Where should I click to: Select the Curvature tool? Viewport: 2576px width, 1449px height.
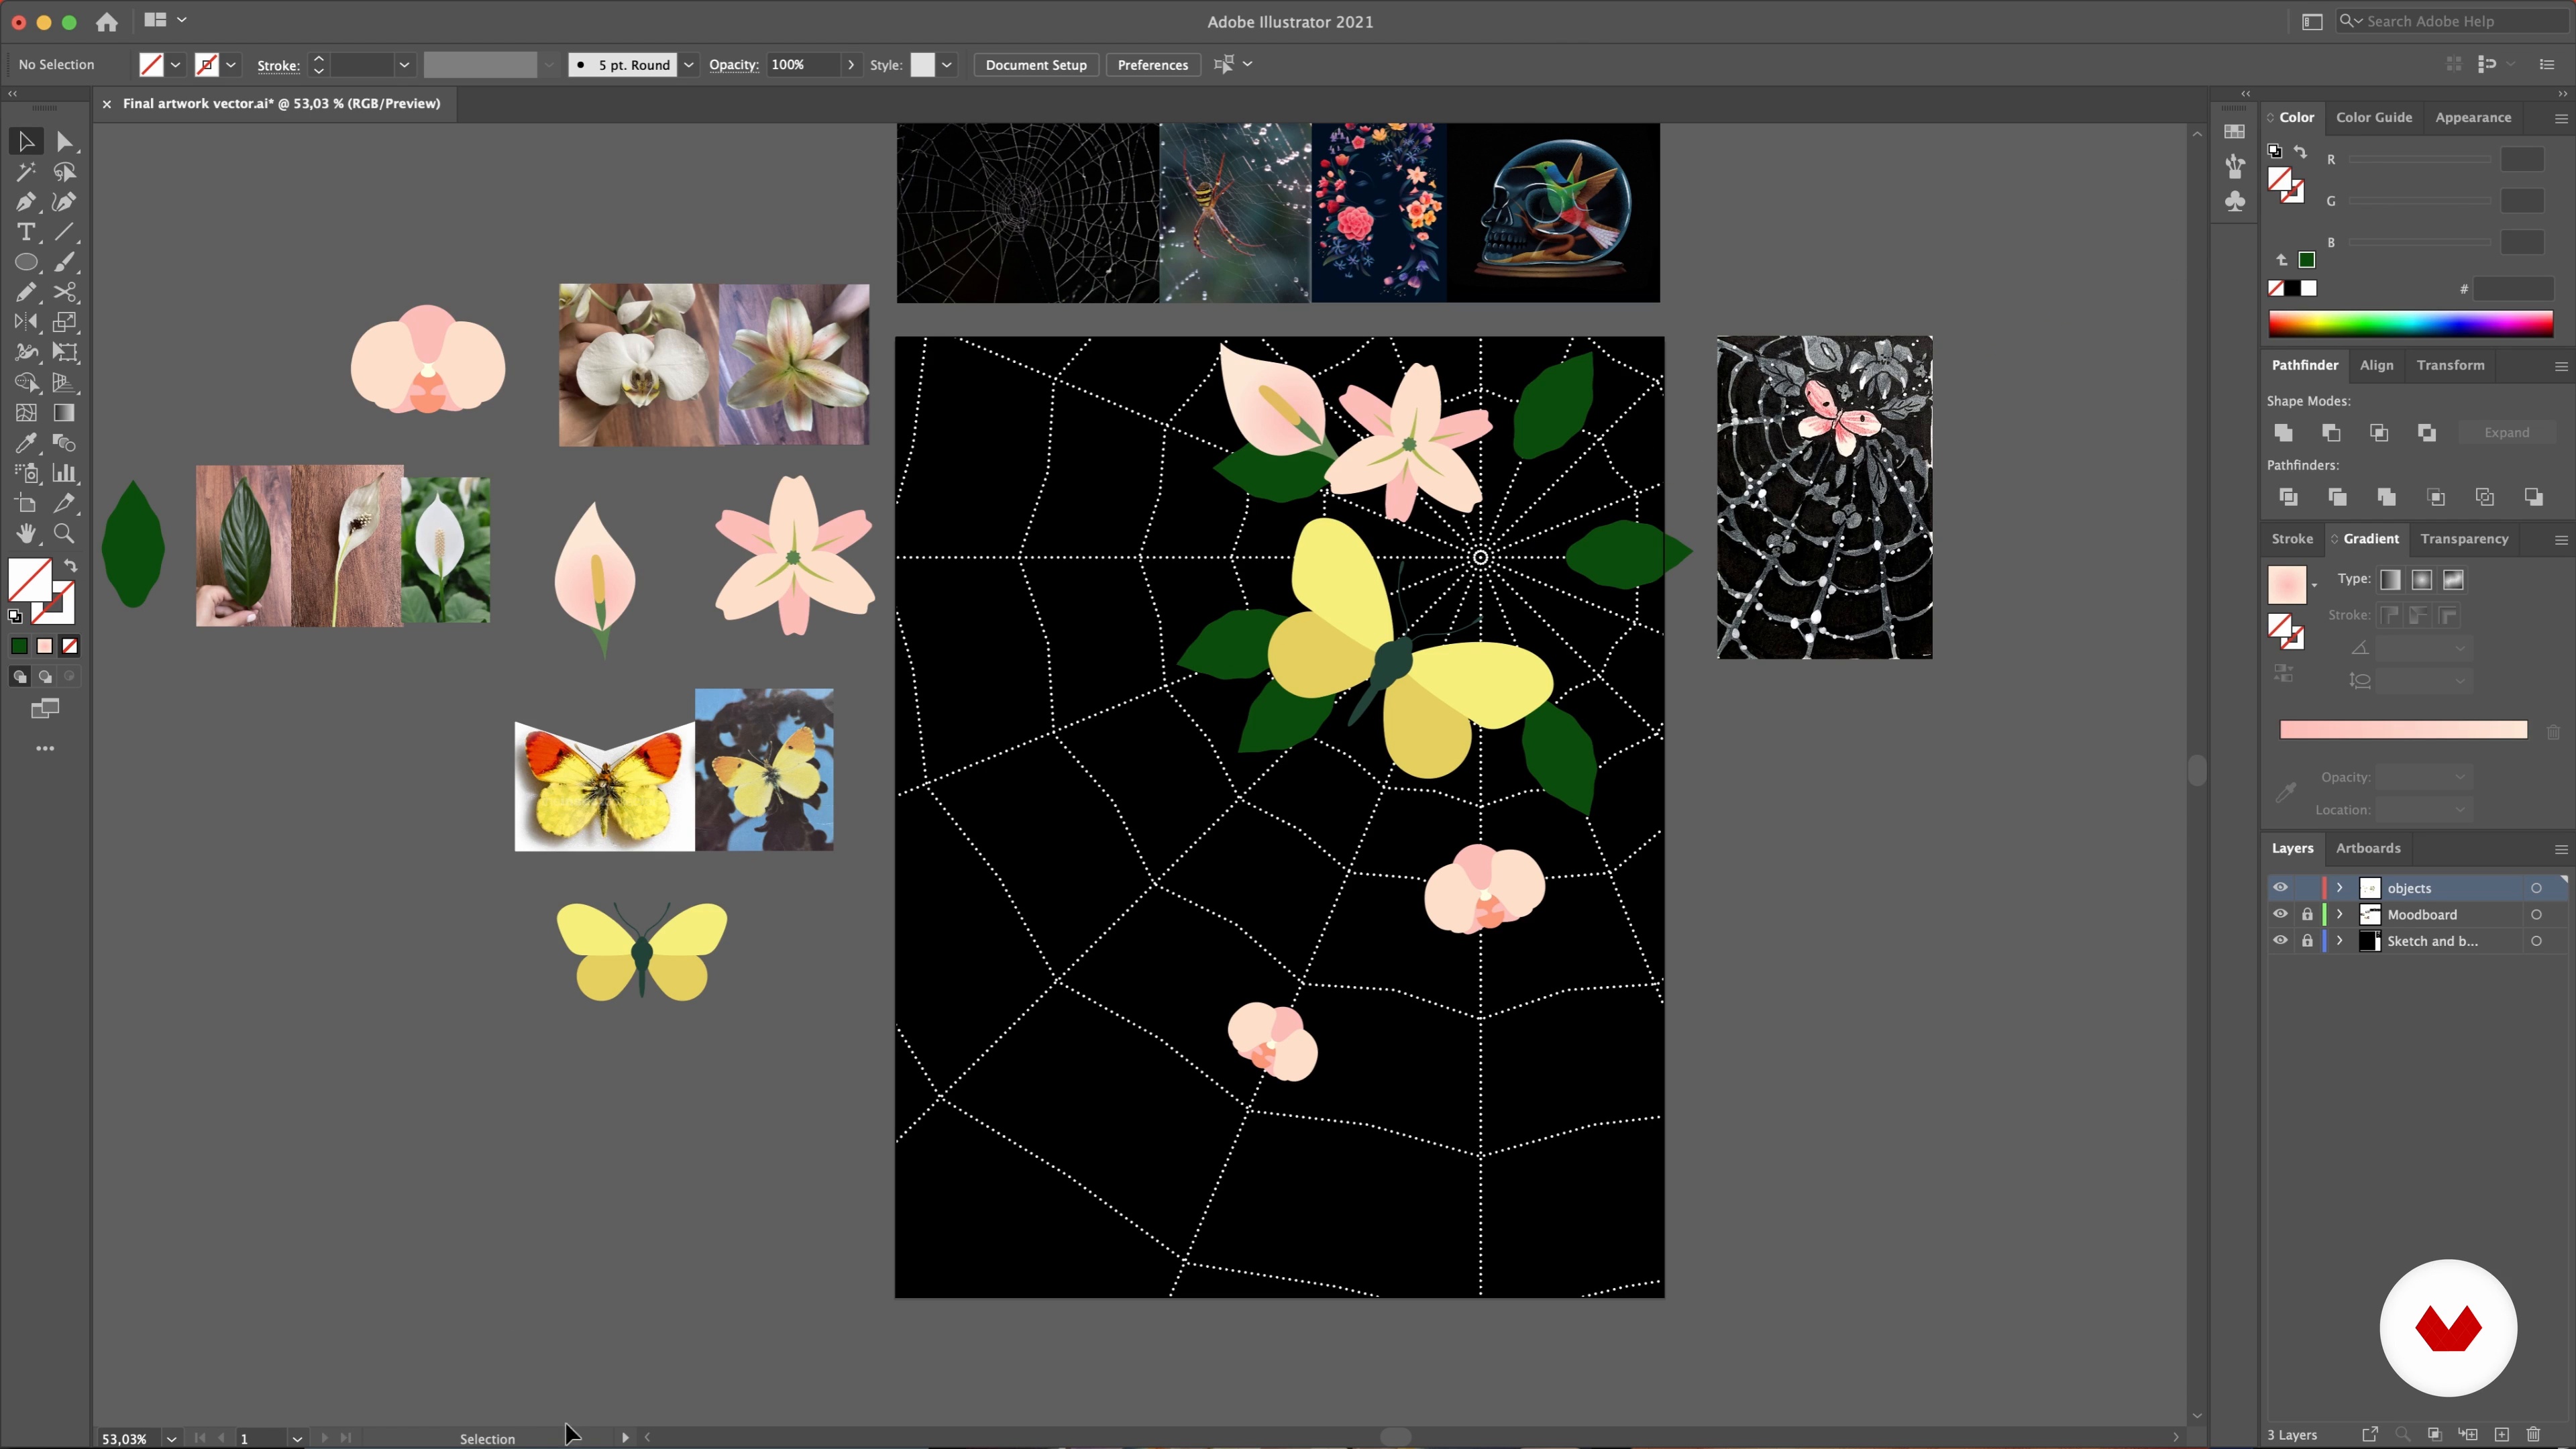pyautogui.click(x=65, y=202)
